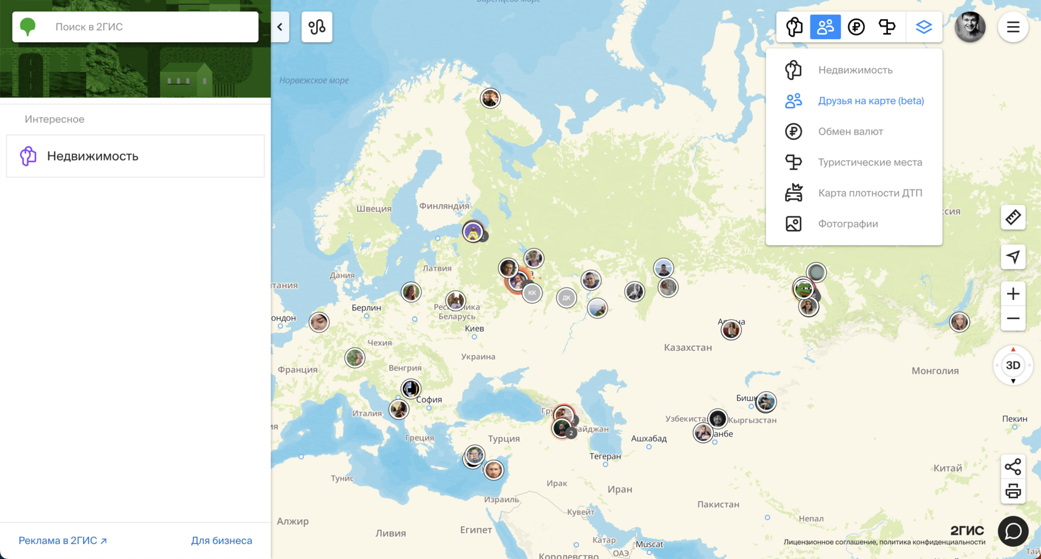Click the gray КК friend marker

click(x=532, y=293)
